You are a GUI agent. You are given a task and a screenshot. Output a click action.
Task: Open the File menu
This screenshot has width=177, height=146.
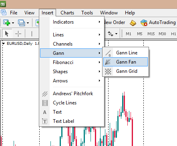click(x=14, y=13)
